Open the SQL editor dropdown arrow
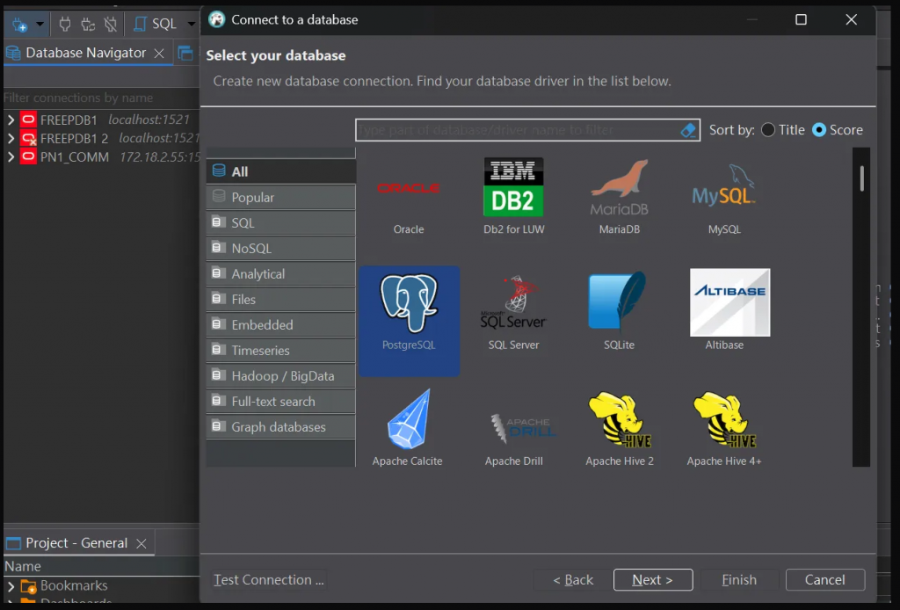The width and height of the screenshot is (900, 610). (191, 24)
